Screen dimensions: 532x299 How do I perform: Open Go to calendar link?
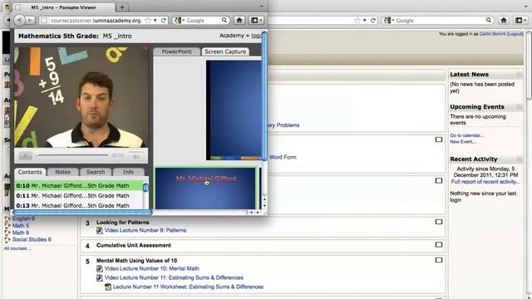pyautogui.click(x=466, y=135)
